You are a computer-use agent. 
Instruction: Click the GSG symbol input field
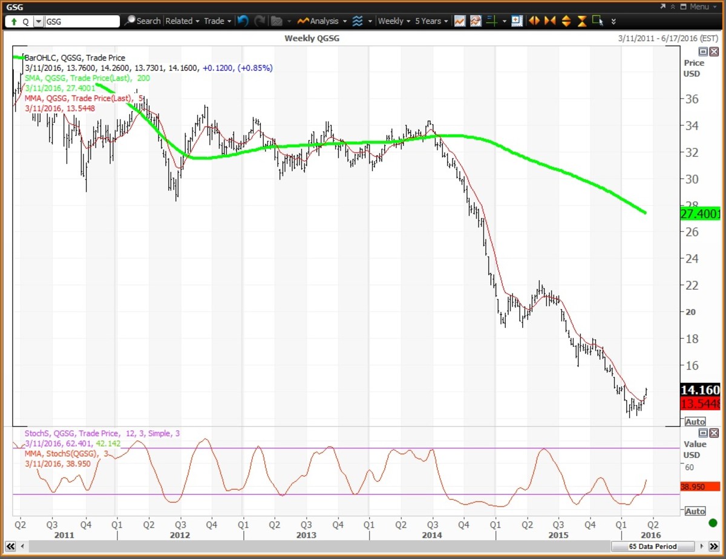pos(82,21)
